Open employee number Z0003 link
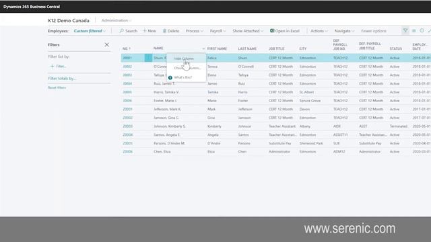 (127, 126)
